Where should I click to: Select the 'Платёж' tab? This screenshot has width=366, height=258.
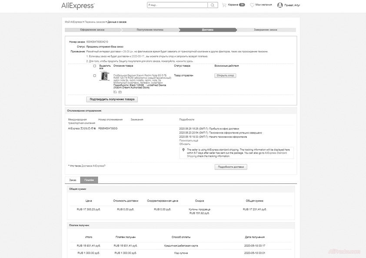click(x=89, y=180)
